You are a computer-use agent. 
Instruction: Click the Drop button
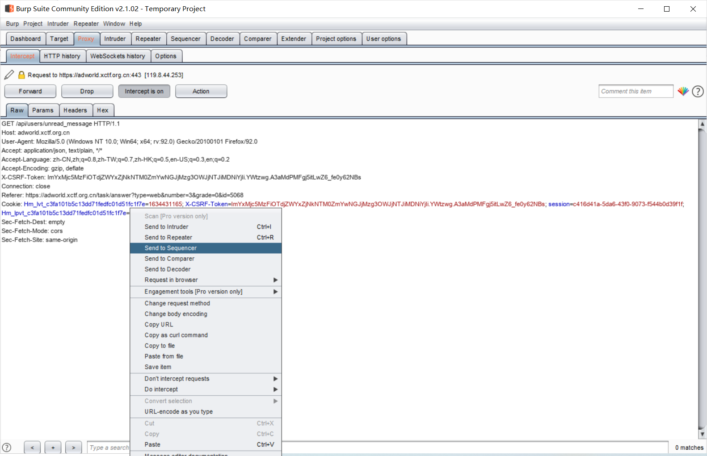(x=87, y=91)
